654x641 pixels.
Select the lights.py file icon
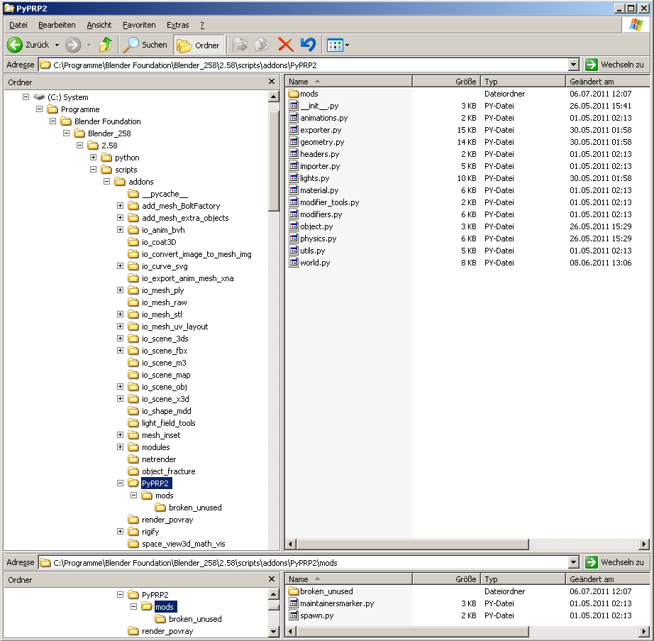pos(294,178)
